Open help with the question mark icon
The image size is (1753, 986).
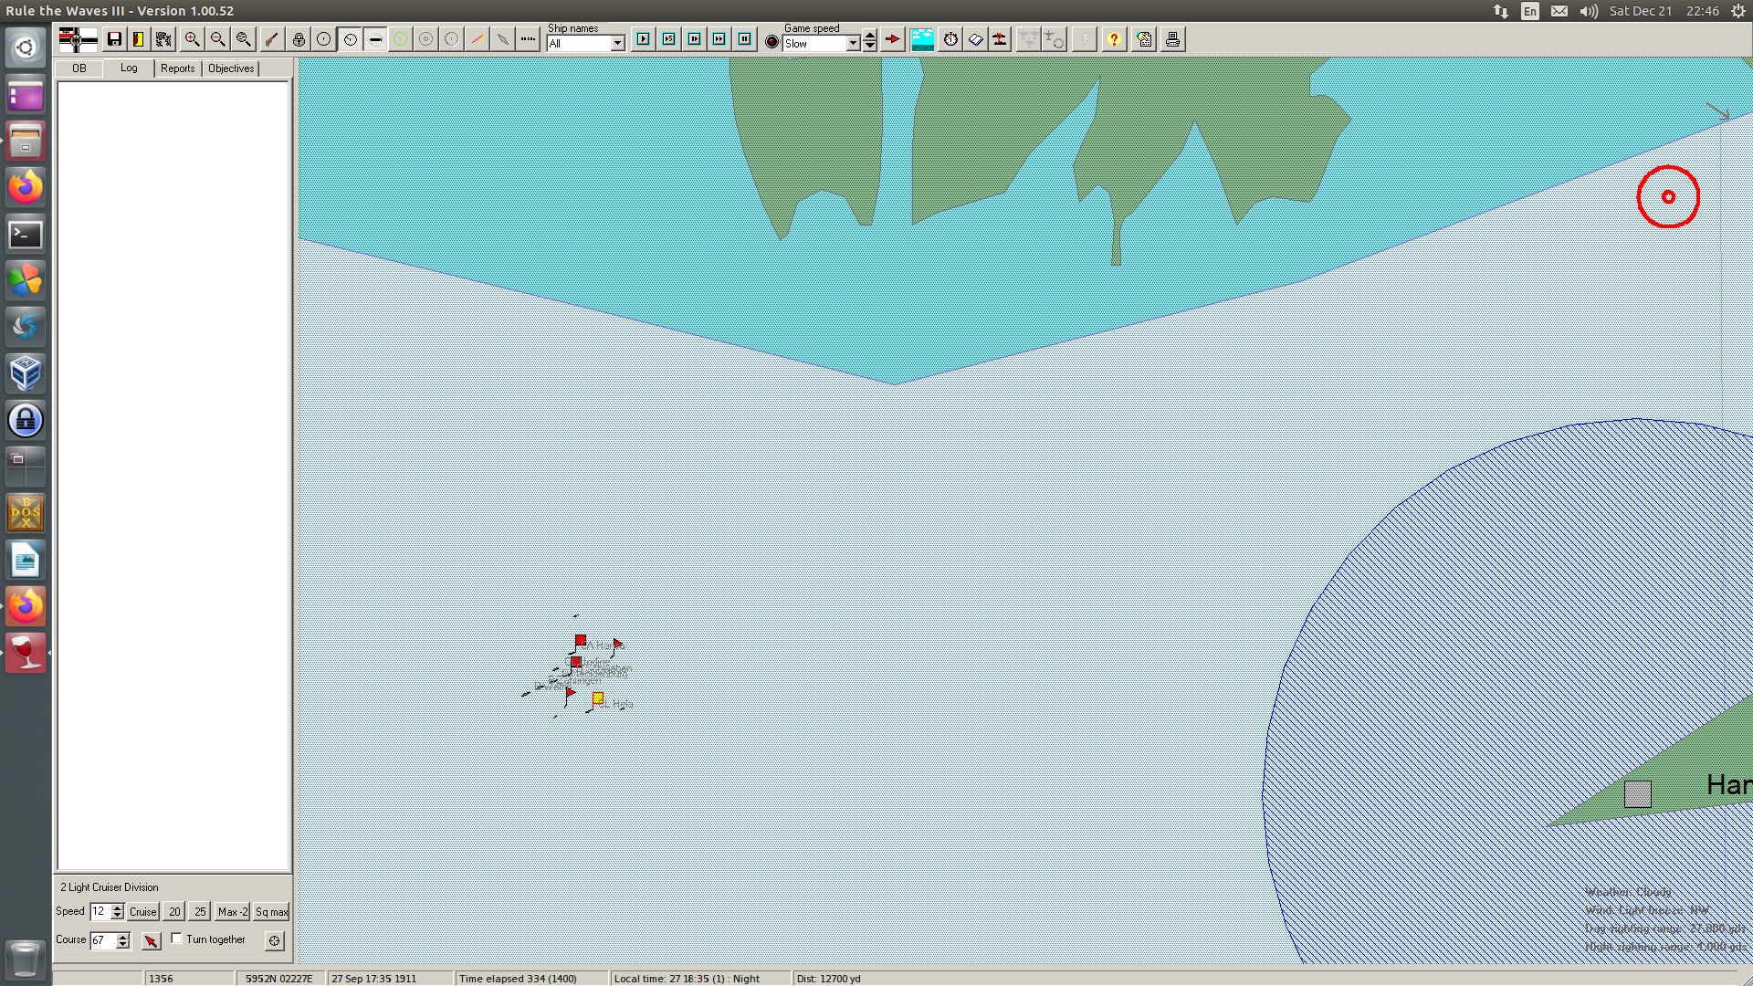click(x=1114, y=39)
